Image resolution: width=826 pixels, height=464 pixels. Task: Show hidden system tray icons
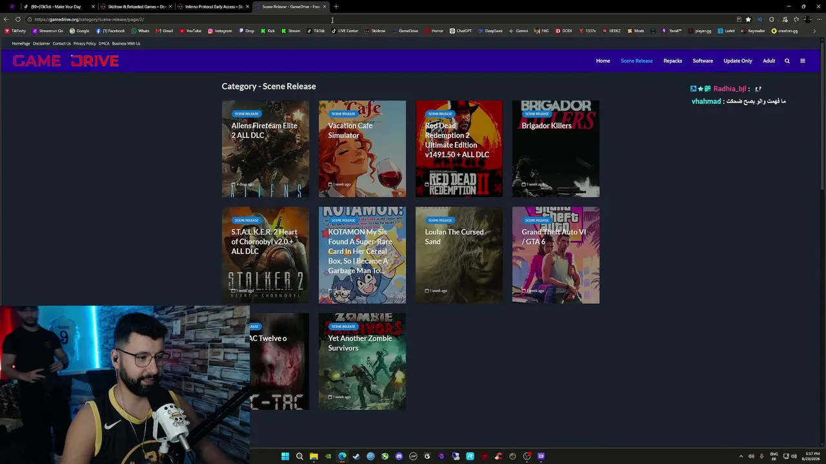(741, 456)
